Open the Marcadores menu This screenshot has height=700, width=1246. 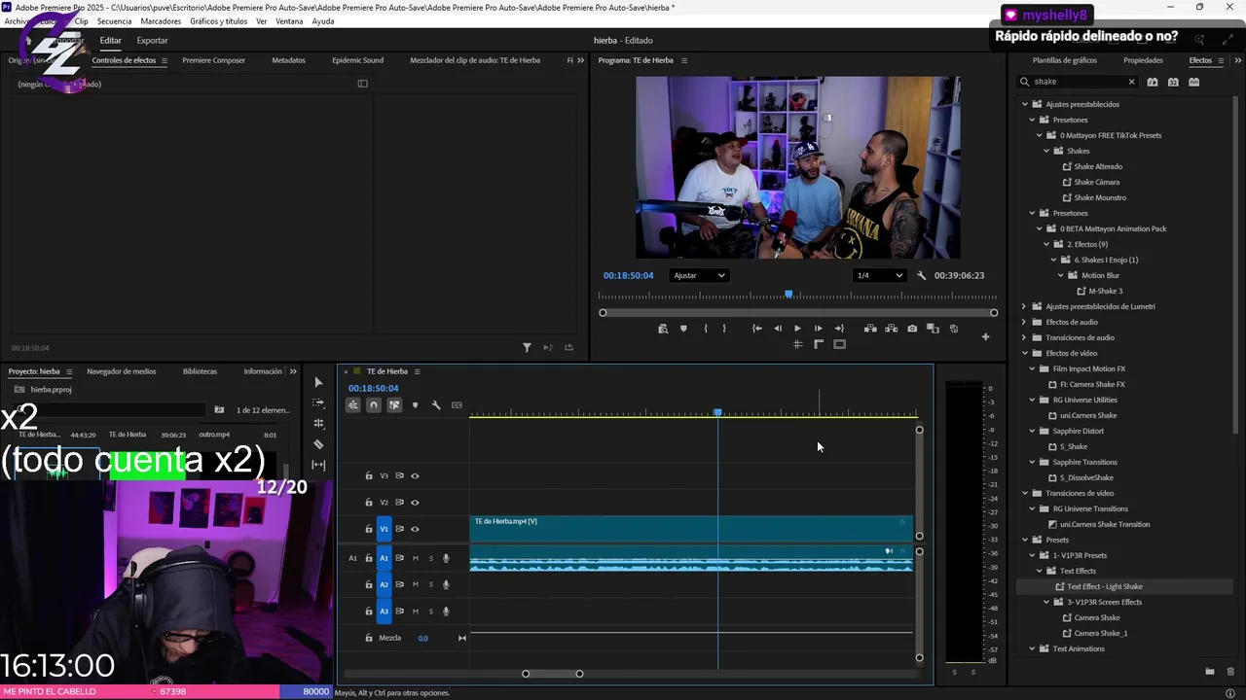click(x=161, y=21)
